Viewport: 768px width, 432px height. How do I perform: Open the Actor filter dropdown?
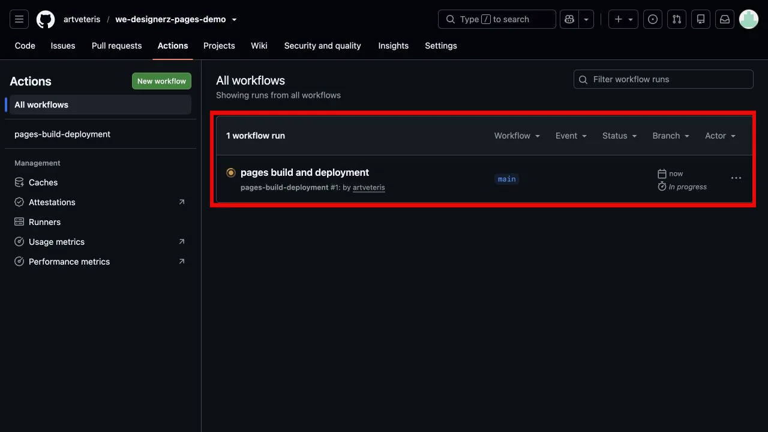point(721,136)
